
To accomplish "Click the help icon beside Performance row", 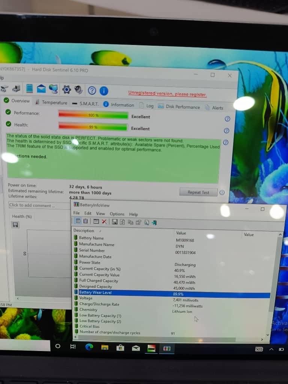I will (x=227, y=119).
